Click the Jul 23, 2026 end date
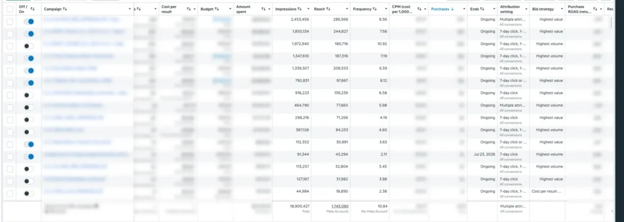 pyautogui.click(x=484, y=154)
